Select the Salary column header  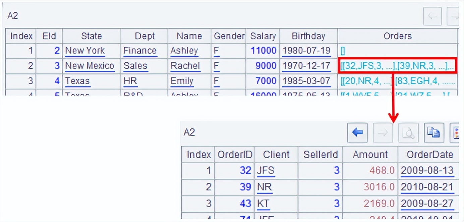[263, 36]
